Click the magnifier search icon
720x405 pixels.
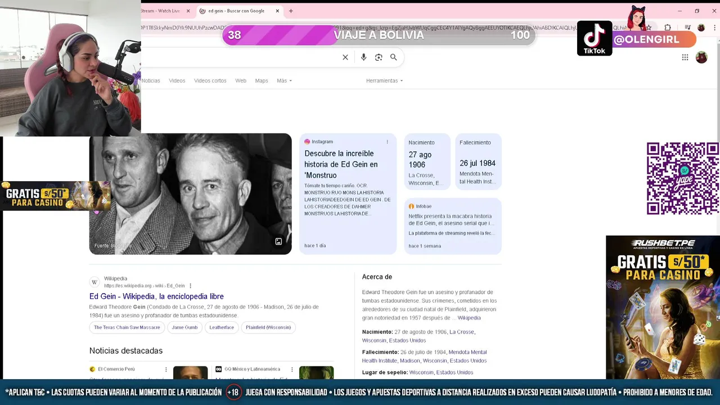point(394,57)
